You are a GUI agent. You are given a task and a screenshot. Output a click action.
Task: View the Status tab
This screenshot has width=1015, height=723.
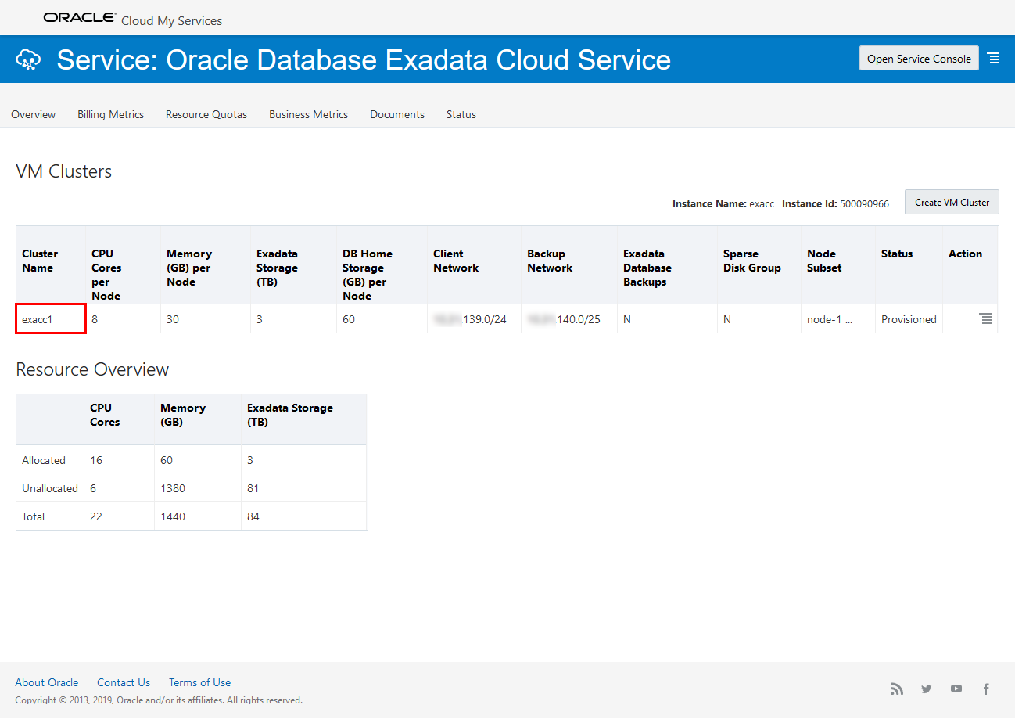click(461, 114)
